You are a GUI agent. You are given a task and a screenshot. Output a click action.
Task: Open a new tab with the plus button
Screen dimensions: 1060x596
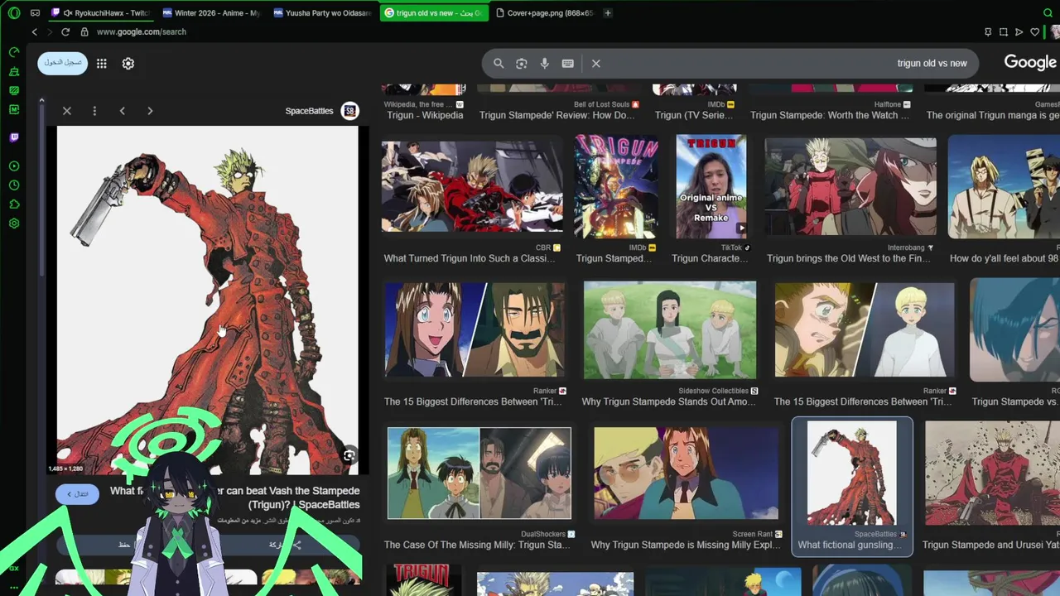(x=608, y=13)
